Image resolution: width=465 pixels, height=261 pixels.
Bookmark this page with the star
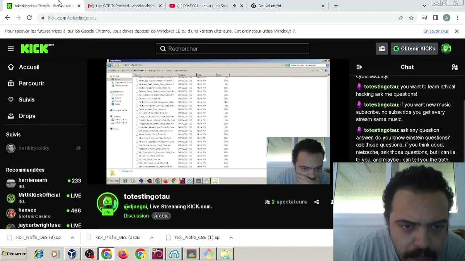(x=411, y=18)
